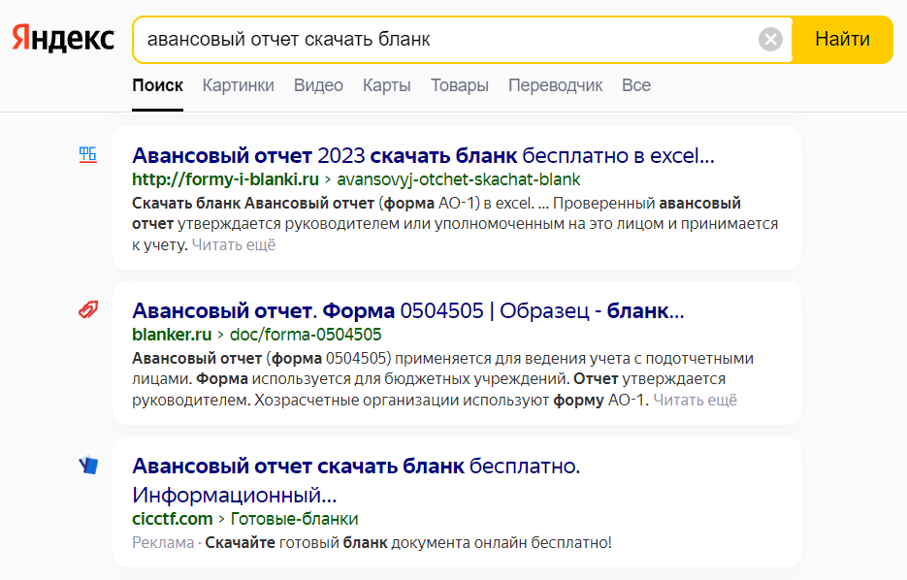Clear the search query with the X icon
The height and width of the screenshot is (580, 907).
(x=770, y=40)
